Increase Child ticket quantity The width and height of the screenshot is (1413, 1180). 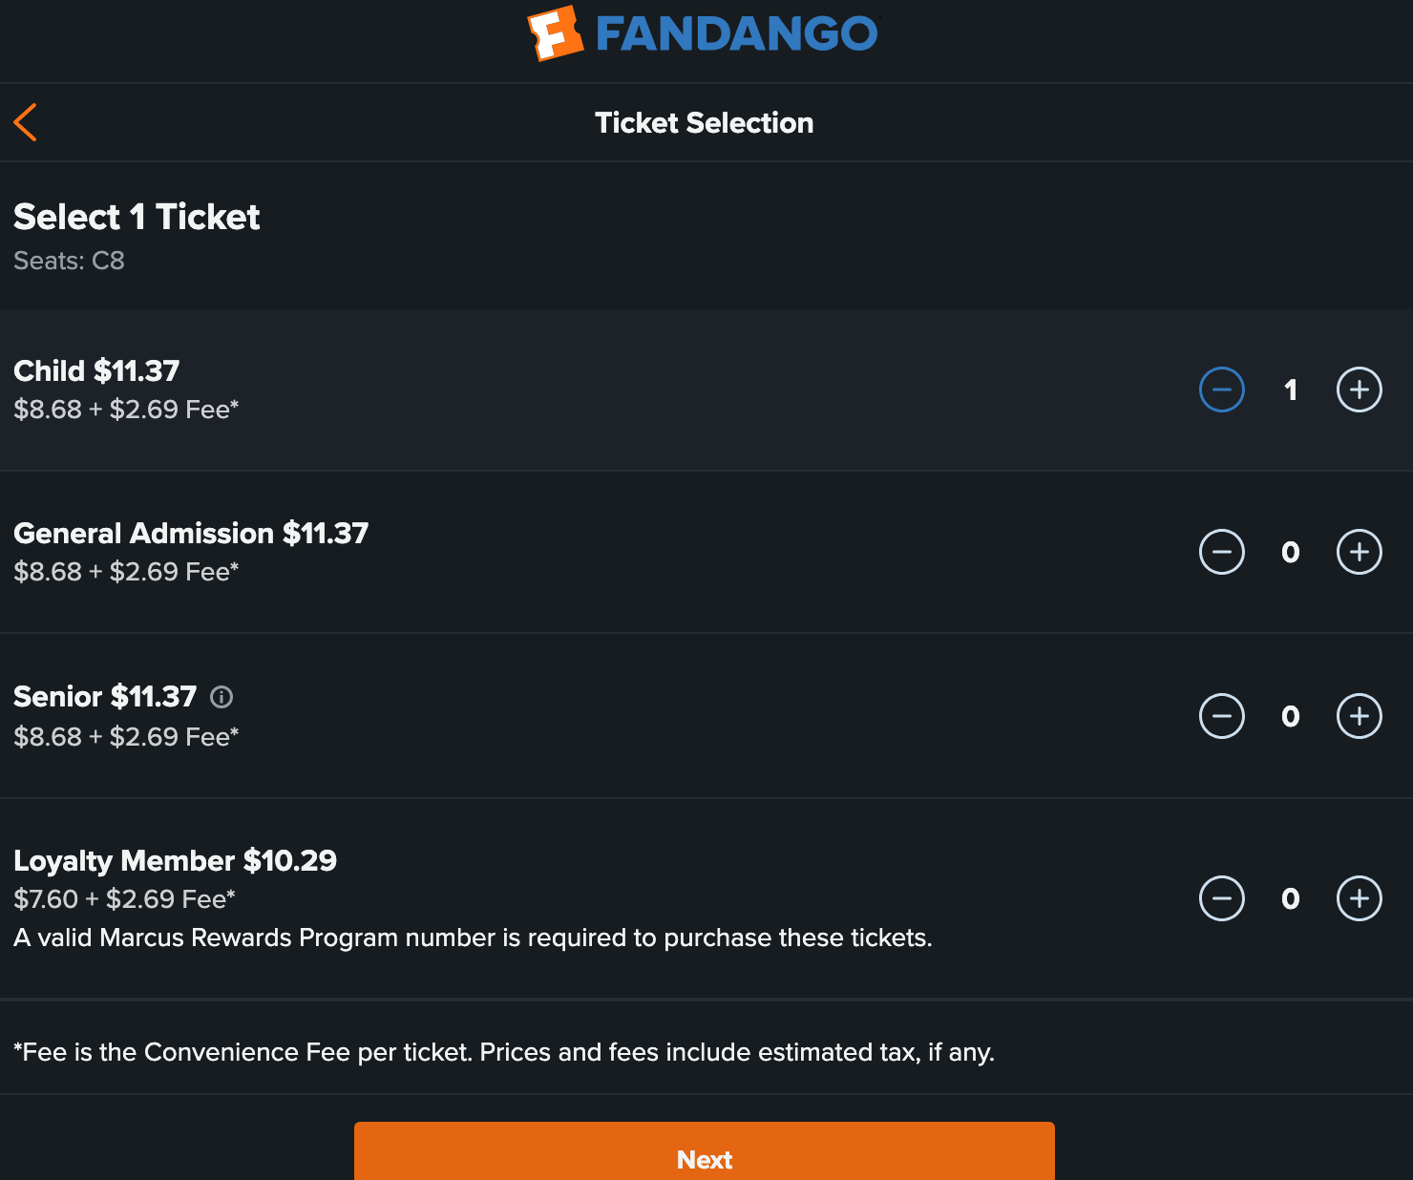pyautogui.click(x=1359, y=390)
